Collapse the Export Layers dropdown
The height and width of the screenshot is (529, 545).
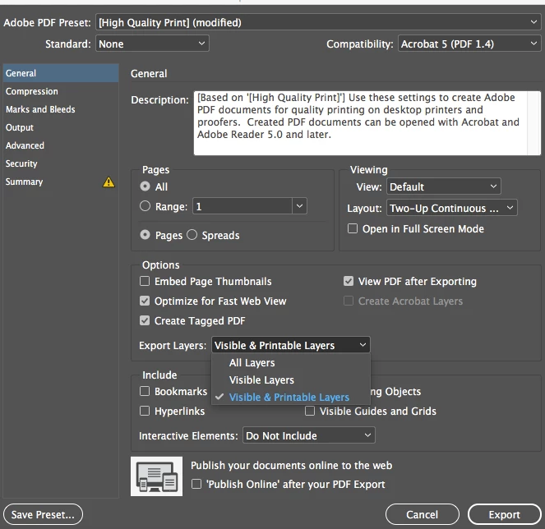(x=290, y=345)
